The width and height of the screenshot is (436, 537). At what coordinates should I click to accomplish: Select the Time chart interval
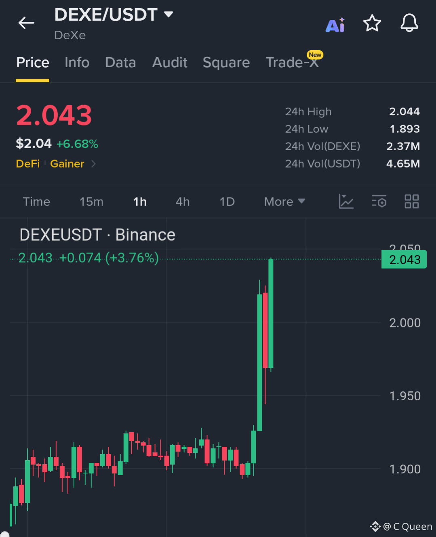click(36, 202)
